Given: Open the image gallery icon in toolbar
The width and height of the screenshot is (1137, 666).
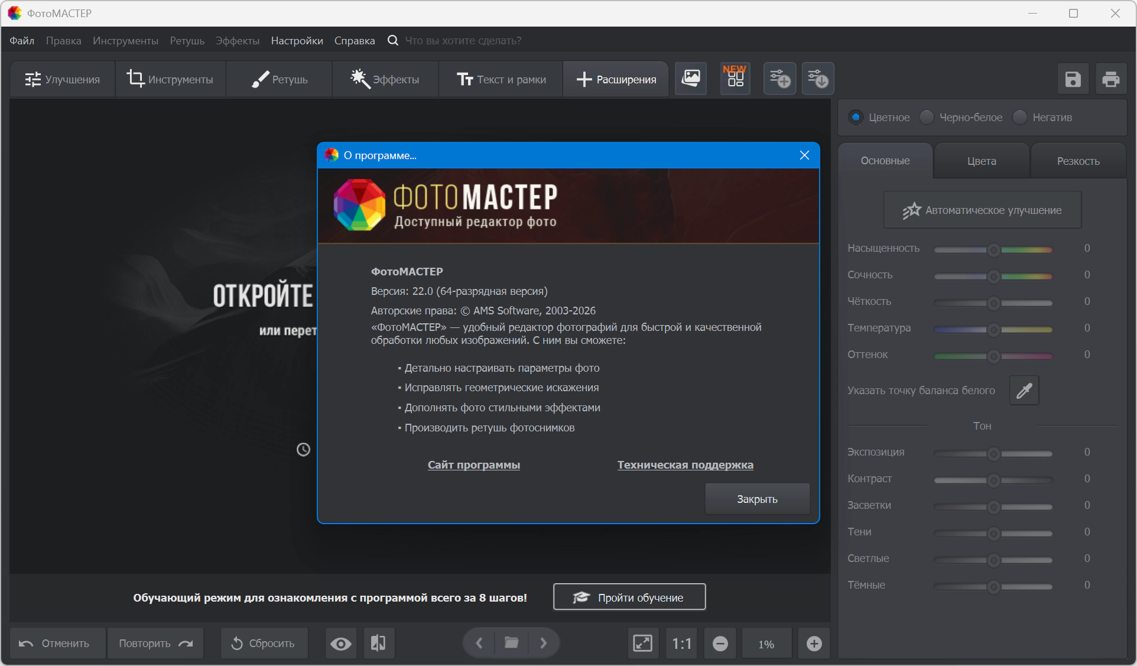Looking at the screenshot, I should coord(691,78).
